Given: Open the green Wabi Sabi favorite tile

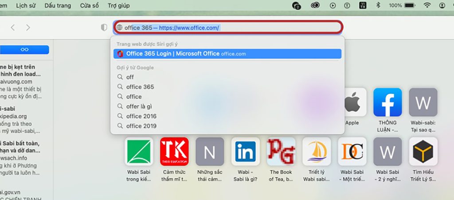Looking at the screenshot, I should [x=139, y=152].
